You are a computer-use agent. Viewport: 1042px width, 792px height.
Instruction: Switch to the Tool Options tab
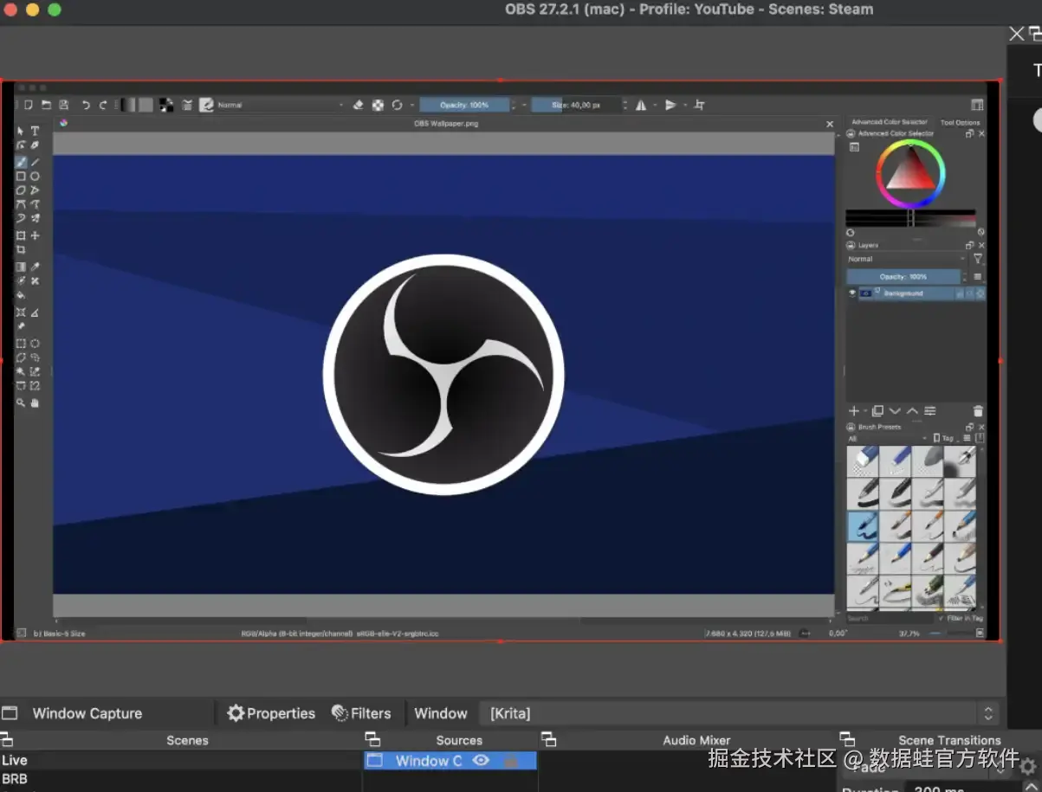click(960, 122)
